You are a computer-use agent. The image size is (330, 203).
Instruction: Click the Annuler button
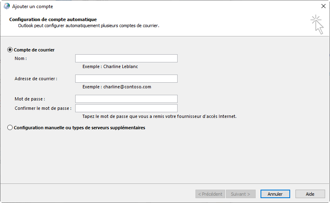pyautogui.click(x=275, y=194)
